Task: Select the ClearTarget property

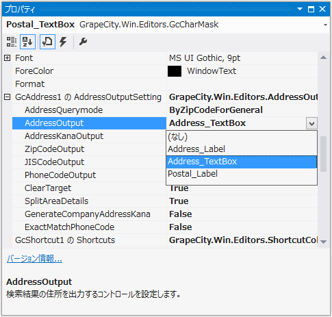Action: 89,188
